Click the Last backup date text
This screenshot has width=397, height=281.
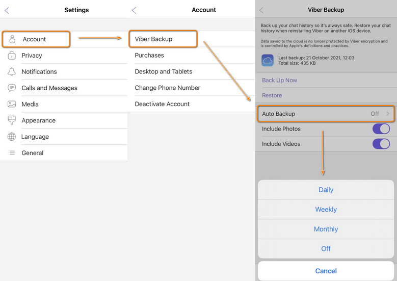(x=316, y=58)
